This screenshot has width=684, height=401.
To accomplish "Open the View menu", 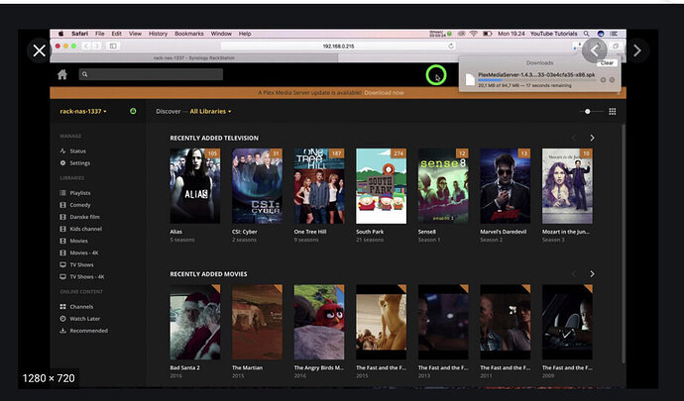I will point(135,34).
